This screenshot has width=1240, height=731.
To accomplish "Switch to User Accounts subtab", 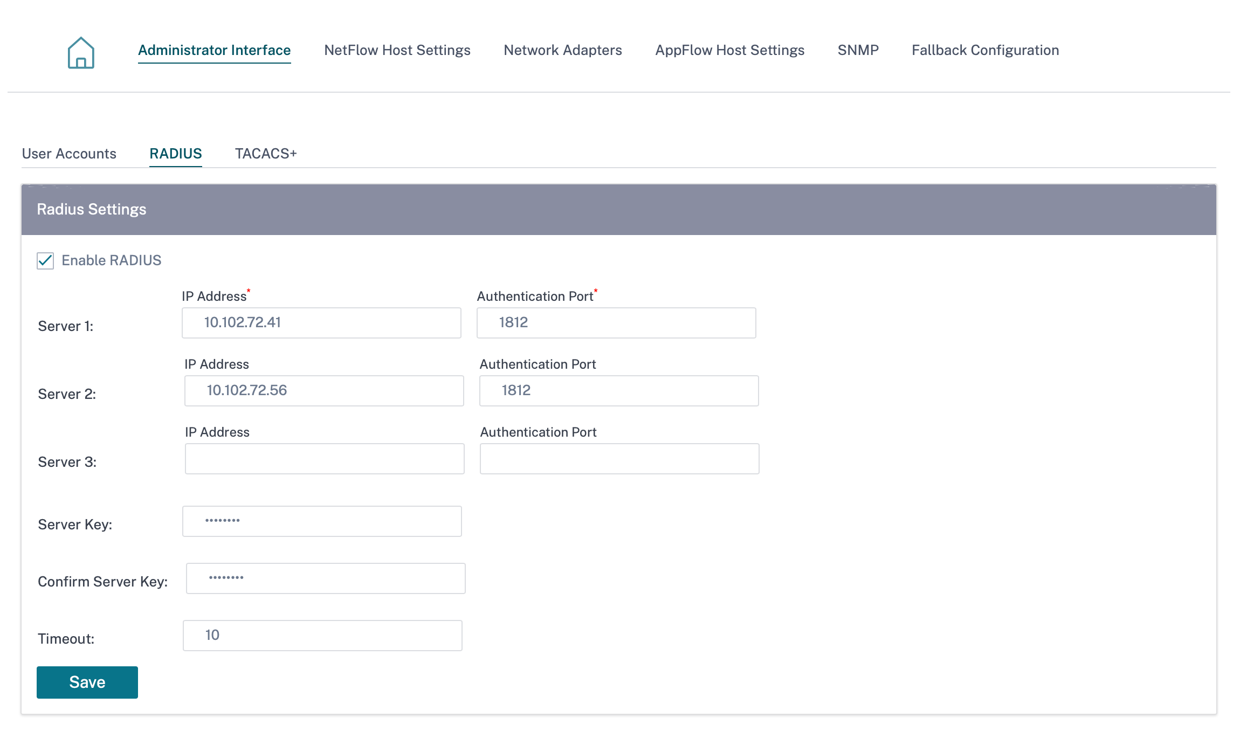I will (x=69, y=154).
